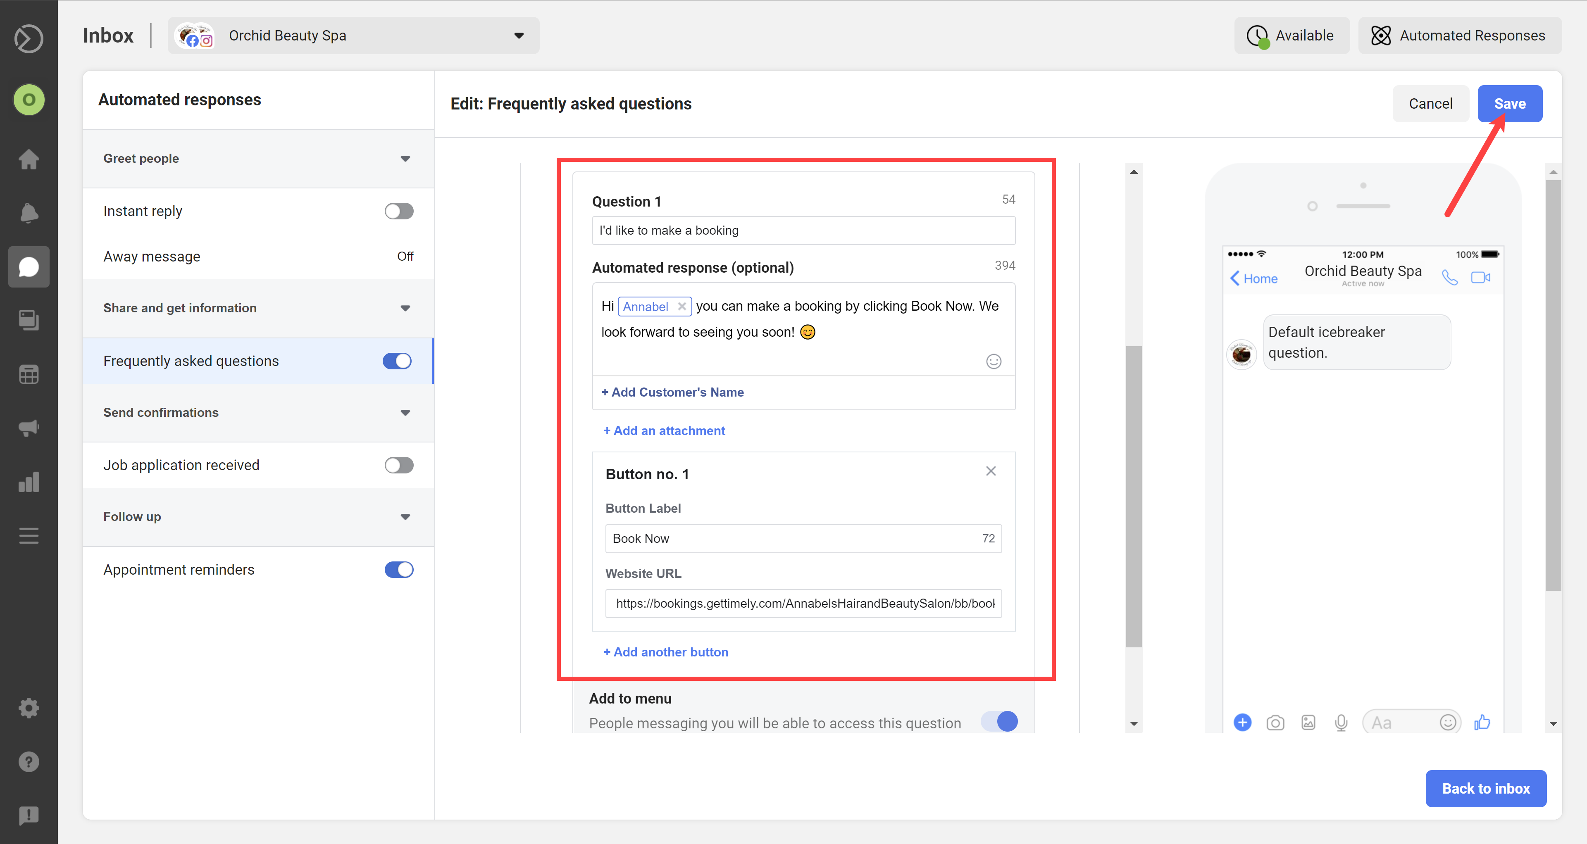The width and height of the screenshot is (1587, 844).
Task: Click the Button Label field
Action: click(803, 538)
